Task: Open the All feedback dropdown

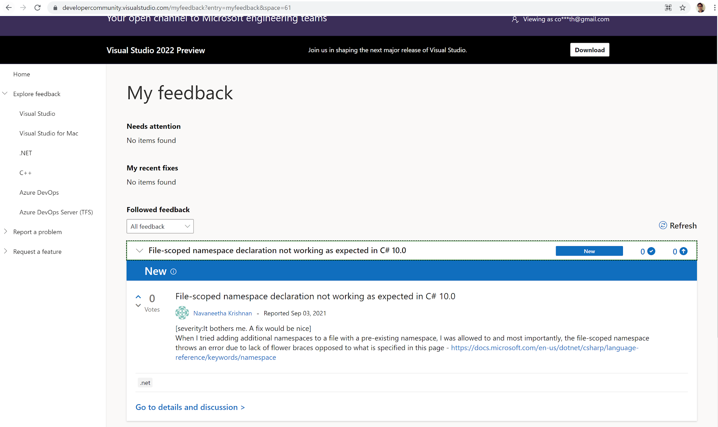Action: pyautogui.click(x=160, y=226)
